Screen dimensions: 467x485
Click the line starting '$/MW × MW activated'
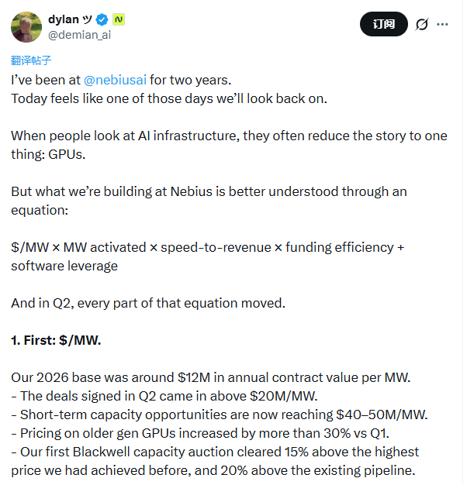coord(208,256)
